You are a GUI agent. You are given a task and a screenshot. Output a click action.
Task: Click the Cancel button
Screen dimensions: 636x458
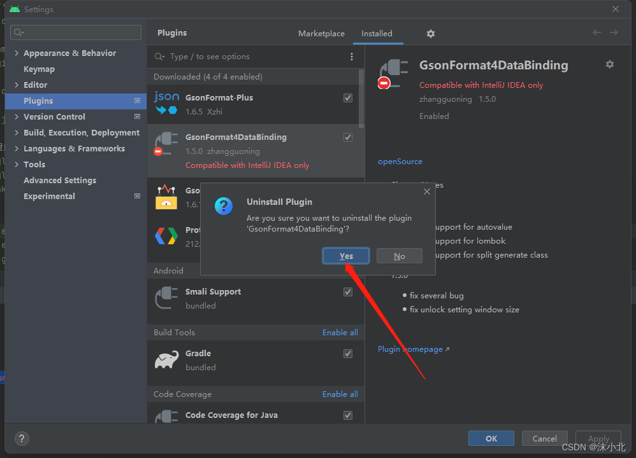544,438
